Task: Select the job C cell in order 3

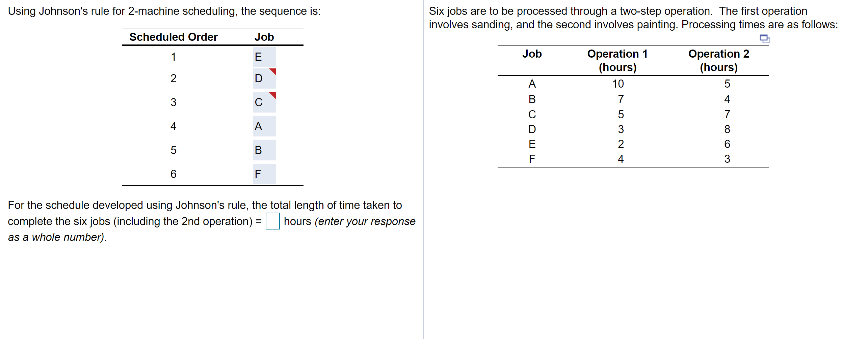Action: (264, 102)
